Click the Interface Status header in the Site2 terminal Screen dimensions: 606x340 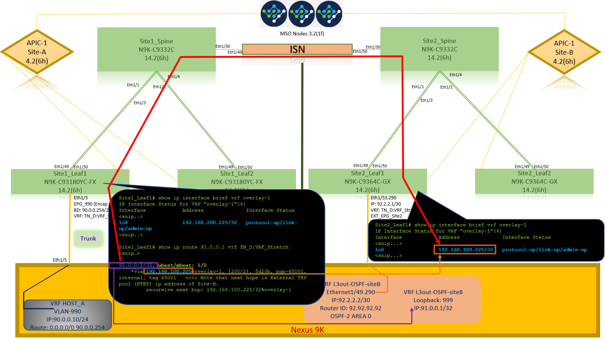point(527,237)
